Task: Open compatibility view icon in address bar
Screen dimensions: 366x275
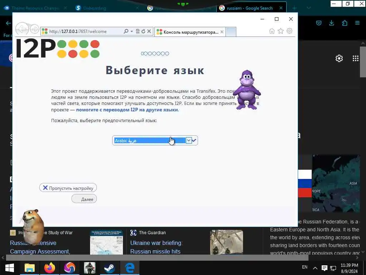Action: tap(138, 32)
